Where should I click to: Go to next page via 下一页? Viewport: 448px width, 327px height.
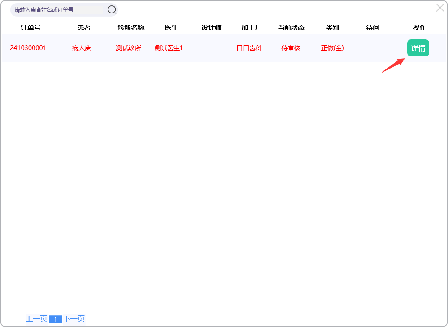click(74, 319)
